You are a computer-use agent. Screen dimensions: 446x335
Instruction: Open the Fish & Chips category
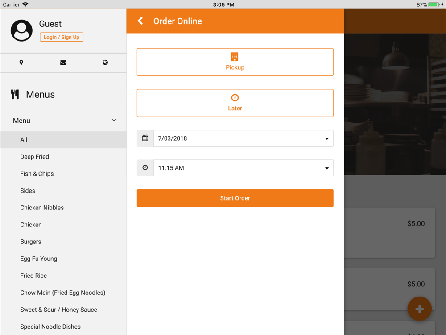click(63, 174)
